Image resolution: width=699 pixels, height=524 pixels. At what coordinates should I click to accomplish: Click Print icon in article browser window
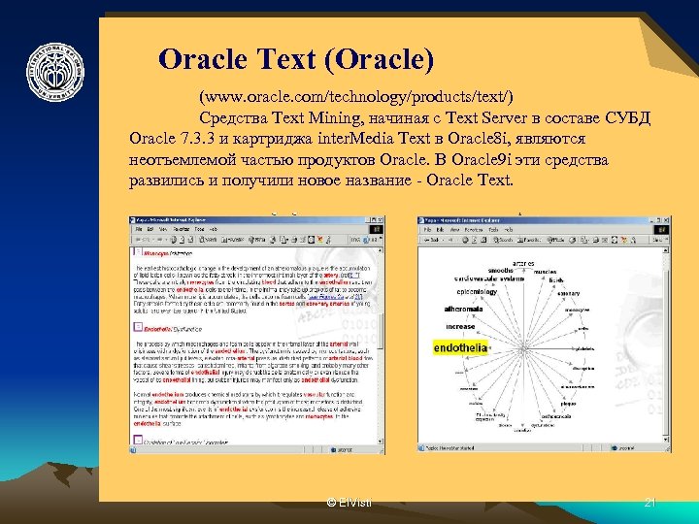pyautogui.click(x=294, y=240)
